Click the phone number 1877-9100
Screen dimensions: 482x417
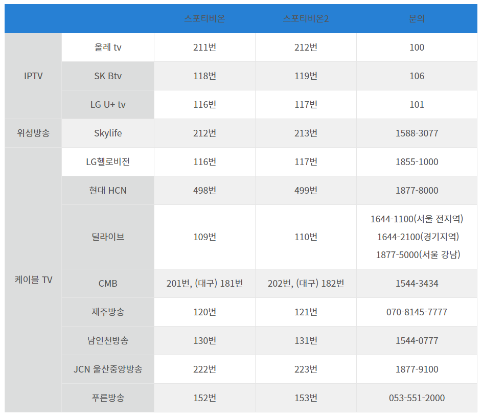pyautogui.click(x=417, y=369)
